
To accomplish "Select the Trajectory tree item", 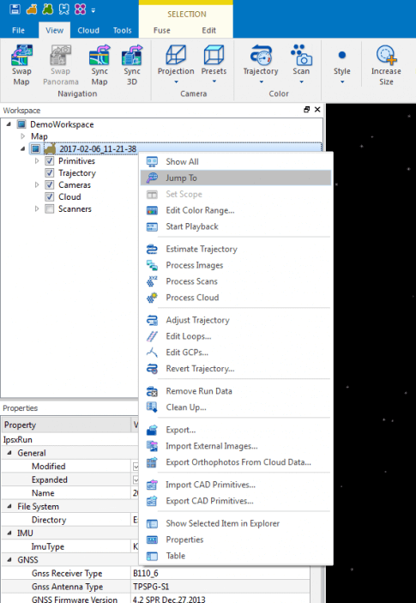I will (77, 173).
